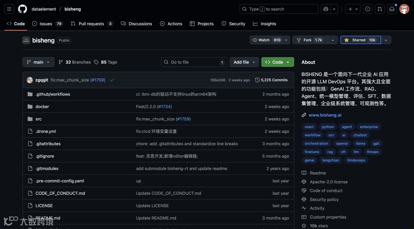
Task: Open the issues inbox icon in header
Action: (x=368, y=9)
